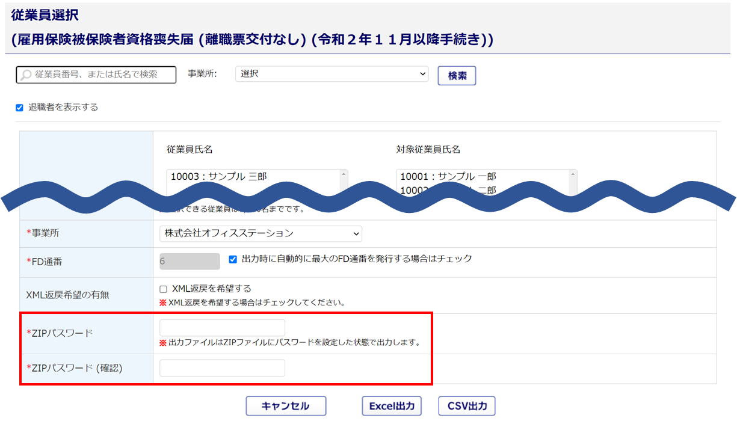Click the 対象従業員氏名 column label
Screen dimensions: 737x421
coord(428,150)
